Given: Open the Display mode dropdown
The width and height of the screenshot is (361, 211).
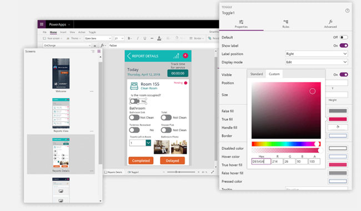Looking at the screenshot, I should pyautogui.click(x=317, y=62).
